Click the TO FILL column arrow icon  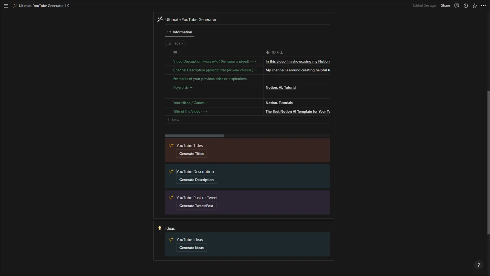point(268,52)
